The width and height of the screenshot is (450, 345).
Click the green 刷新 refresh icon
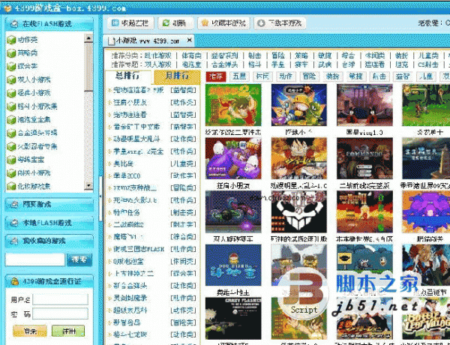click(166, 23)
